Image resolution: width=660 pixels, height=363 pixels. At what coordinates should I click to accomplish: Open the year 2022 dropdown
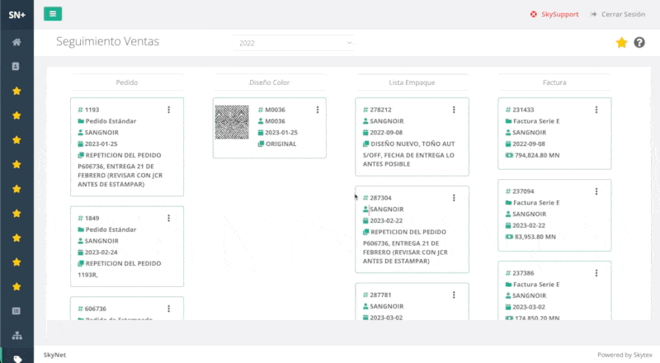point(293,43)
